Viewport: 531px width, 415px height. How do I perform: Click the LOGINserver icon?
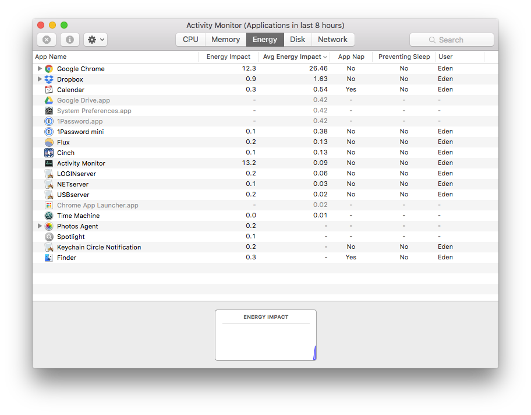pyautogui.click(x=49, y=174)
